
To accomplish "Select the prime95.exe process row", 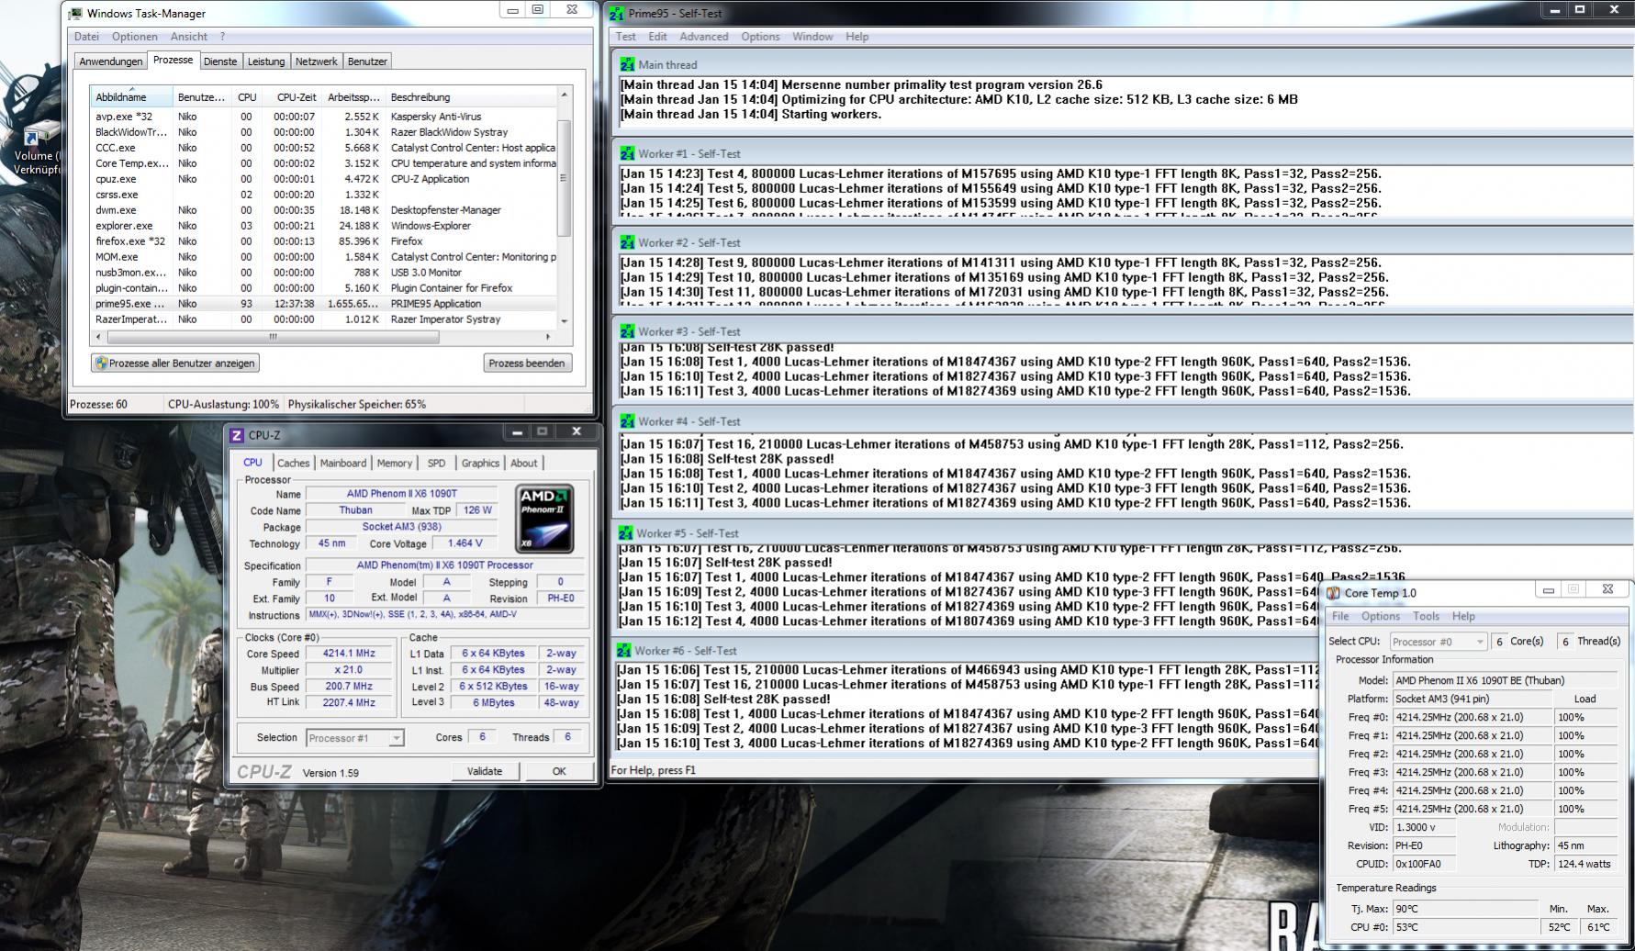I will 324,304.
